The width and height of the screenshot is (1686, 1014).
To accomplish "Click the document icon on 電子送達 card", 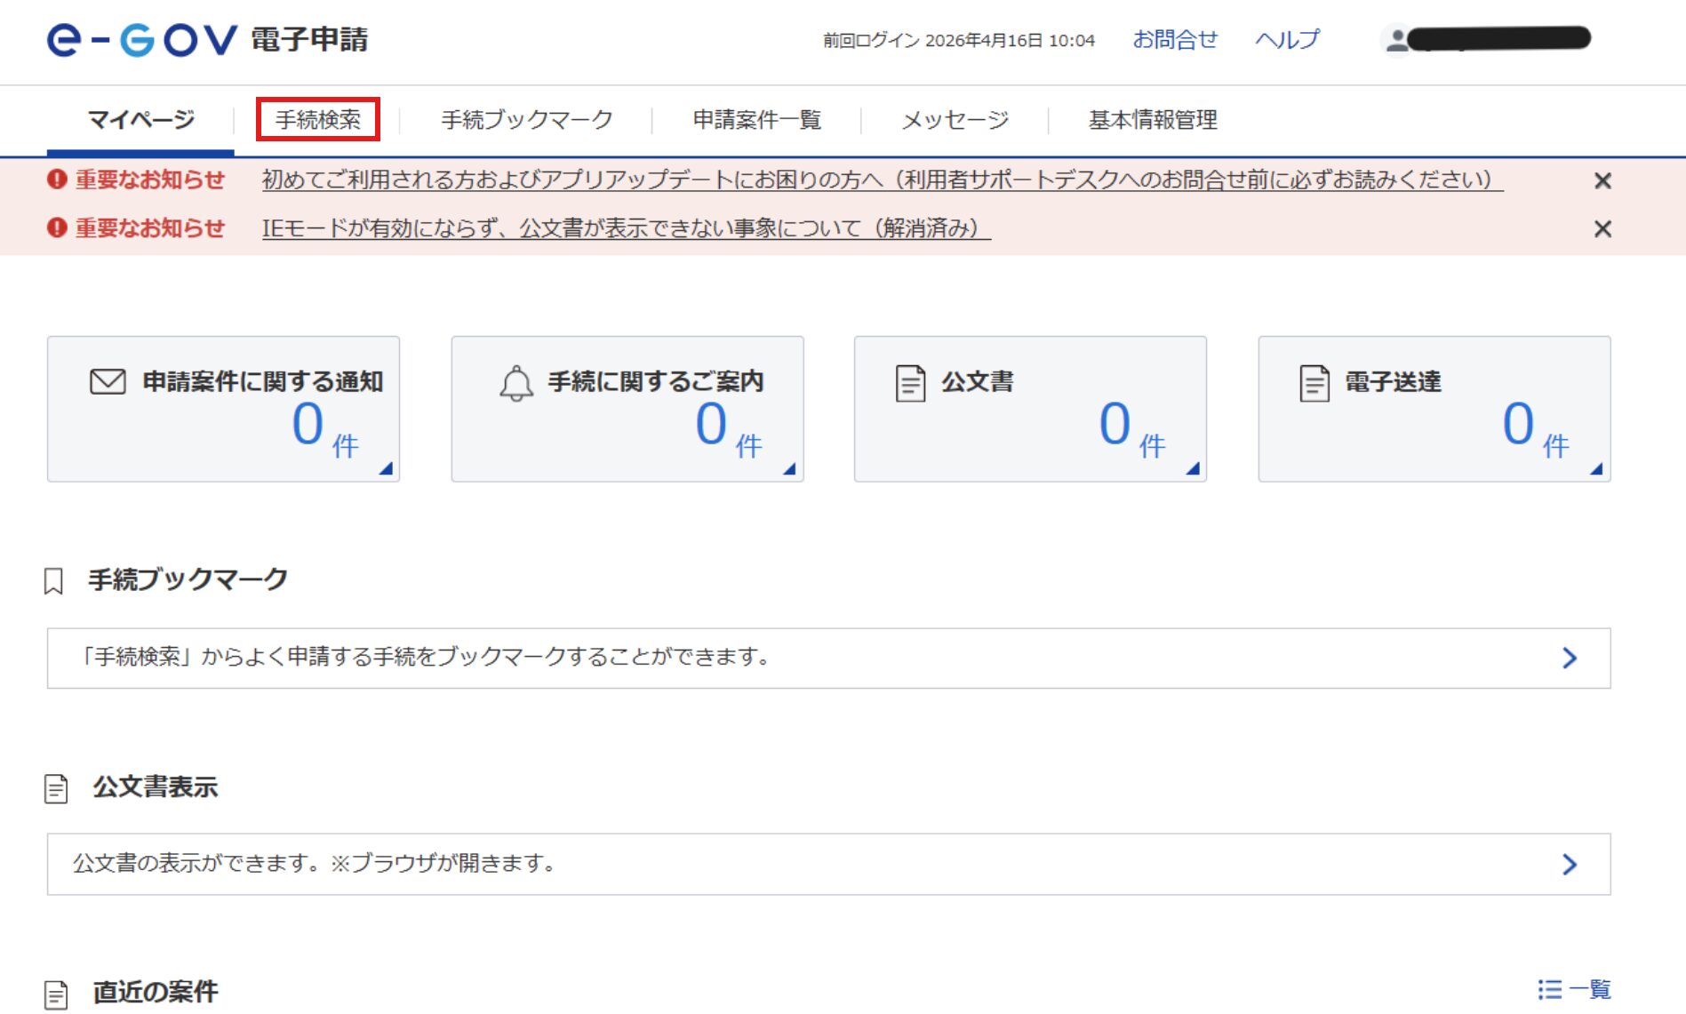I will coord(1314,383).
